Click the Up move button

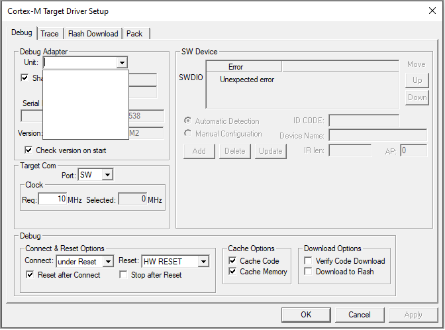(417, 80)
